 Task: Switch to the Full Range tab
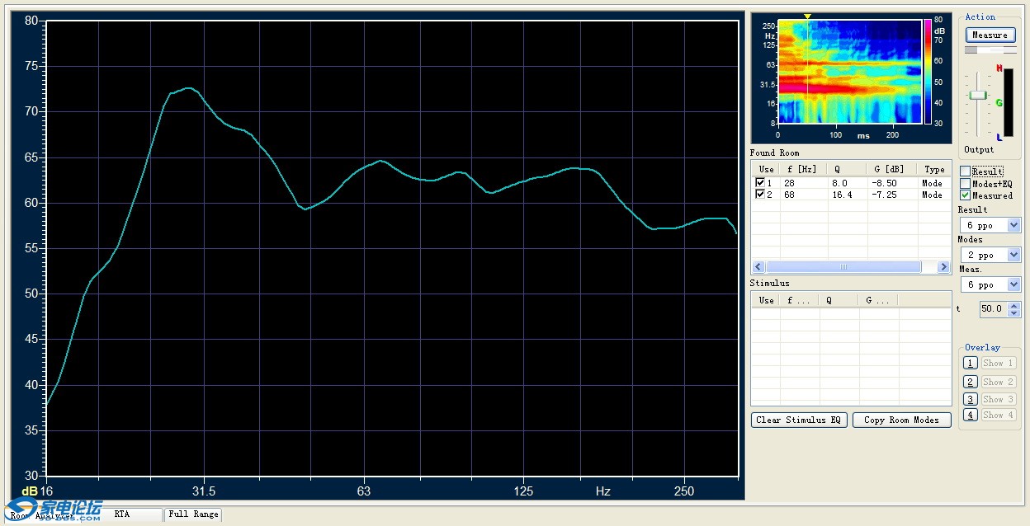[x=193, y=514]
